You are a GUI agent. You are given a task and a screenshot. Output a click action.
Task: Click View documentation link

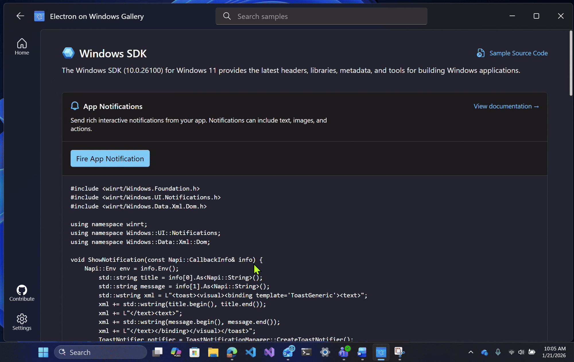coord(506,106)
